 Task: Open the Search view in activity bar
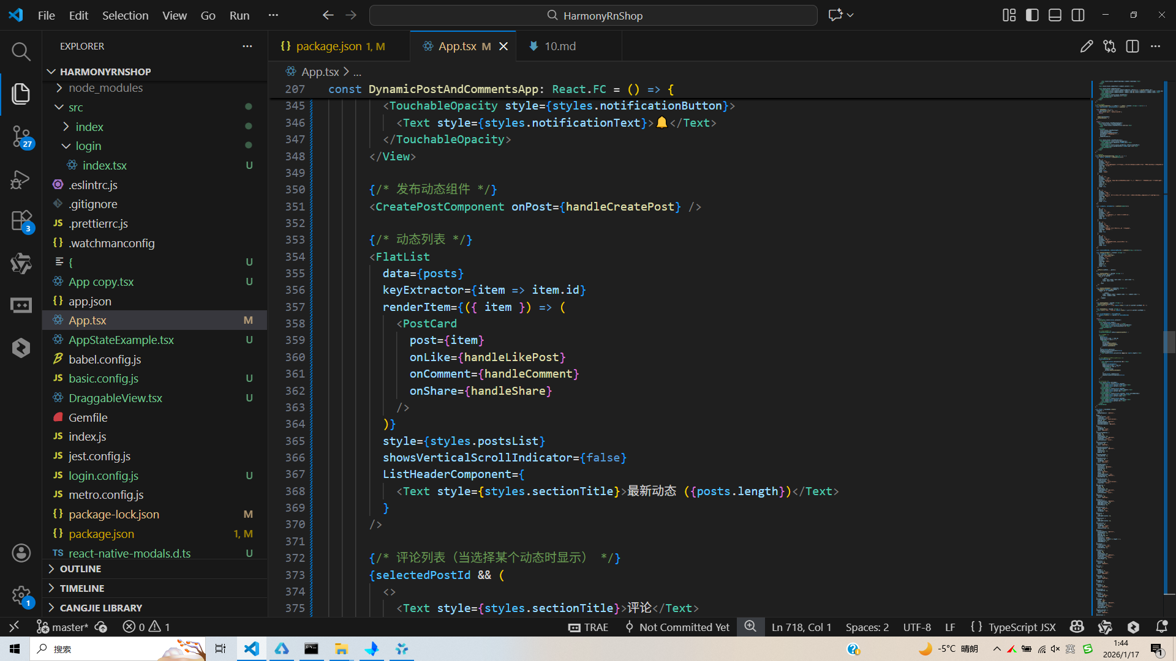21,52
